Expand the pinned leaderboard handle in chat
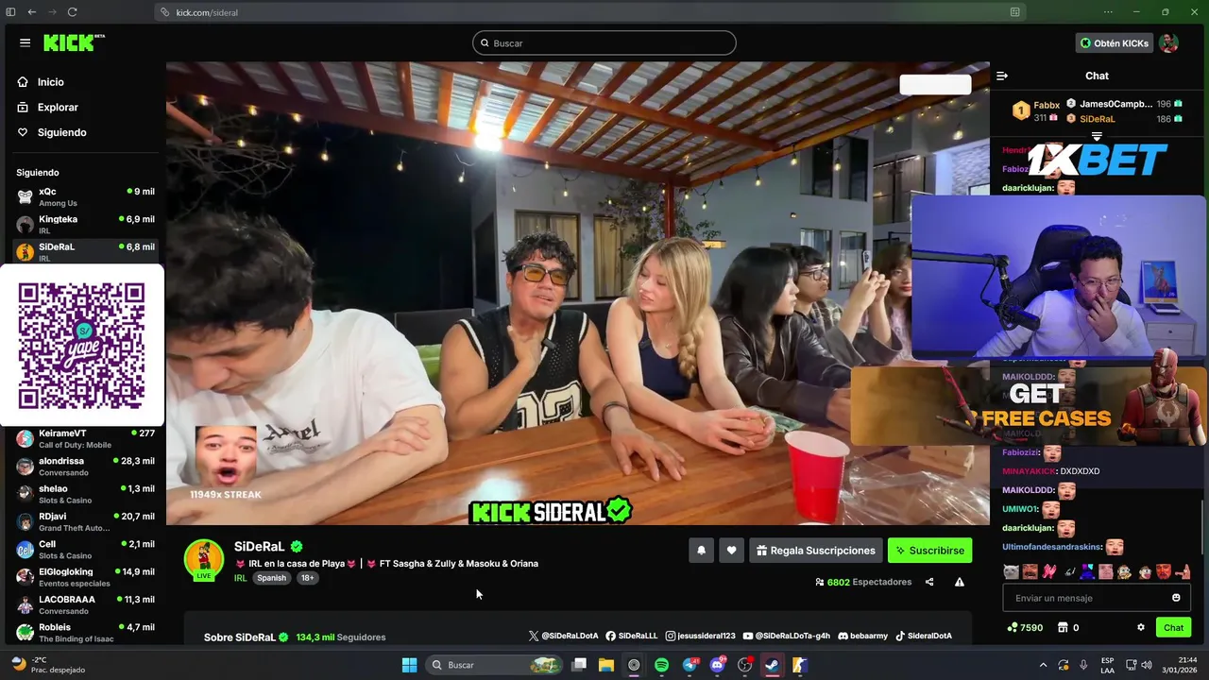This screenshot has width=1209, height=680. coord(1097,137)
